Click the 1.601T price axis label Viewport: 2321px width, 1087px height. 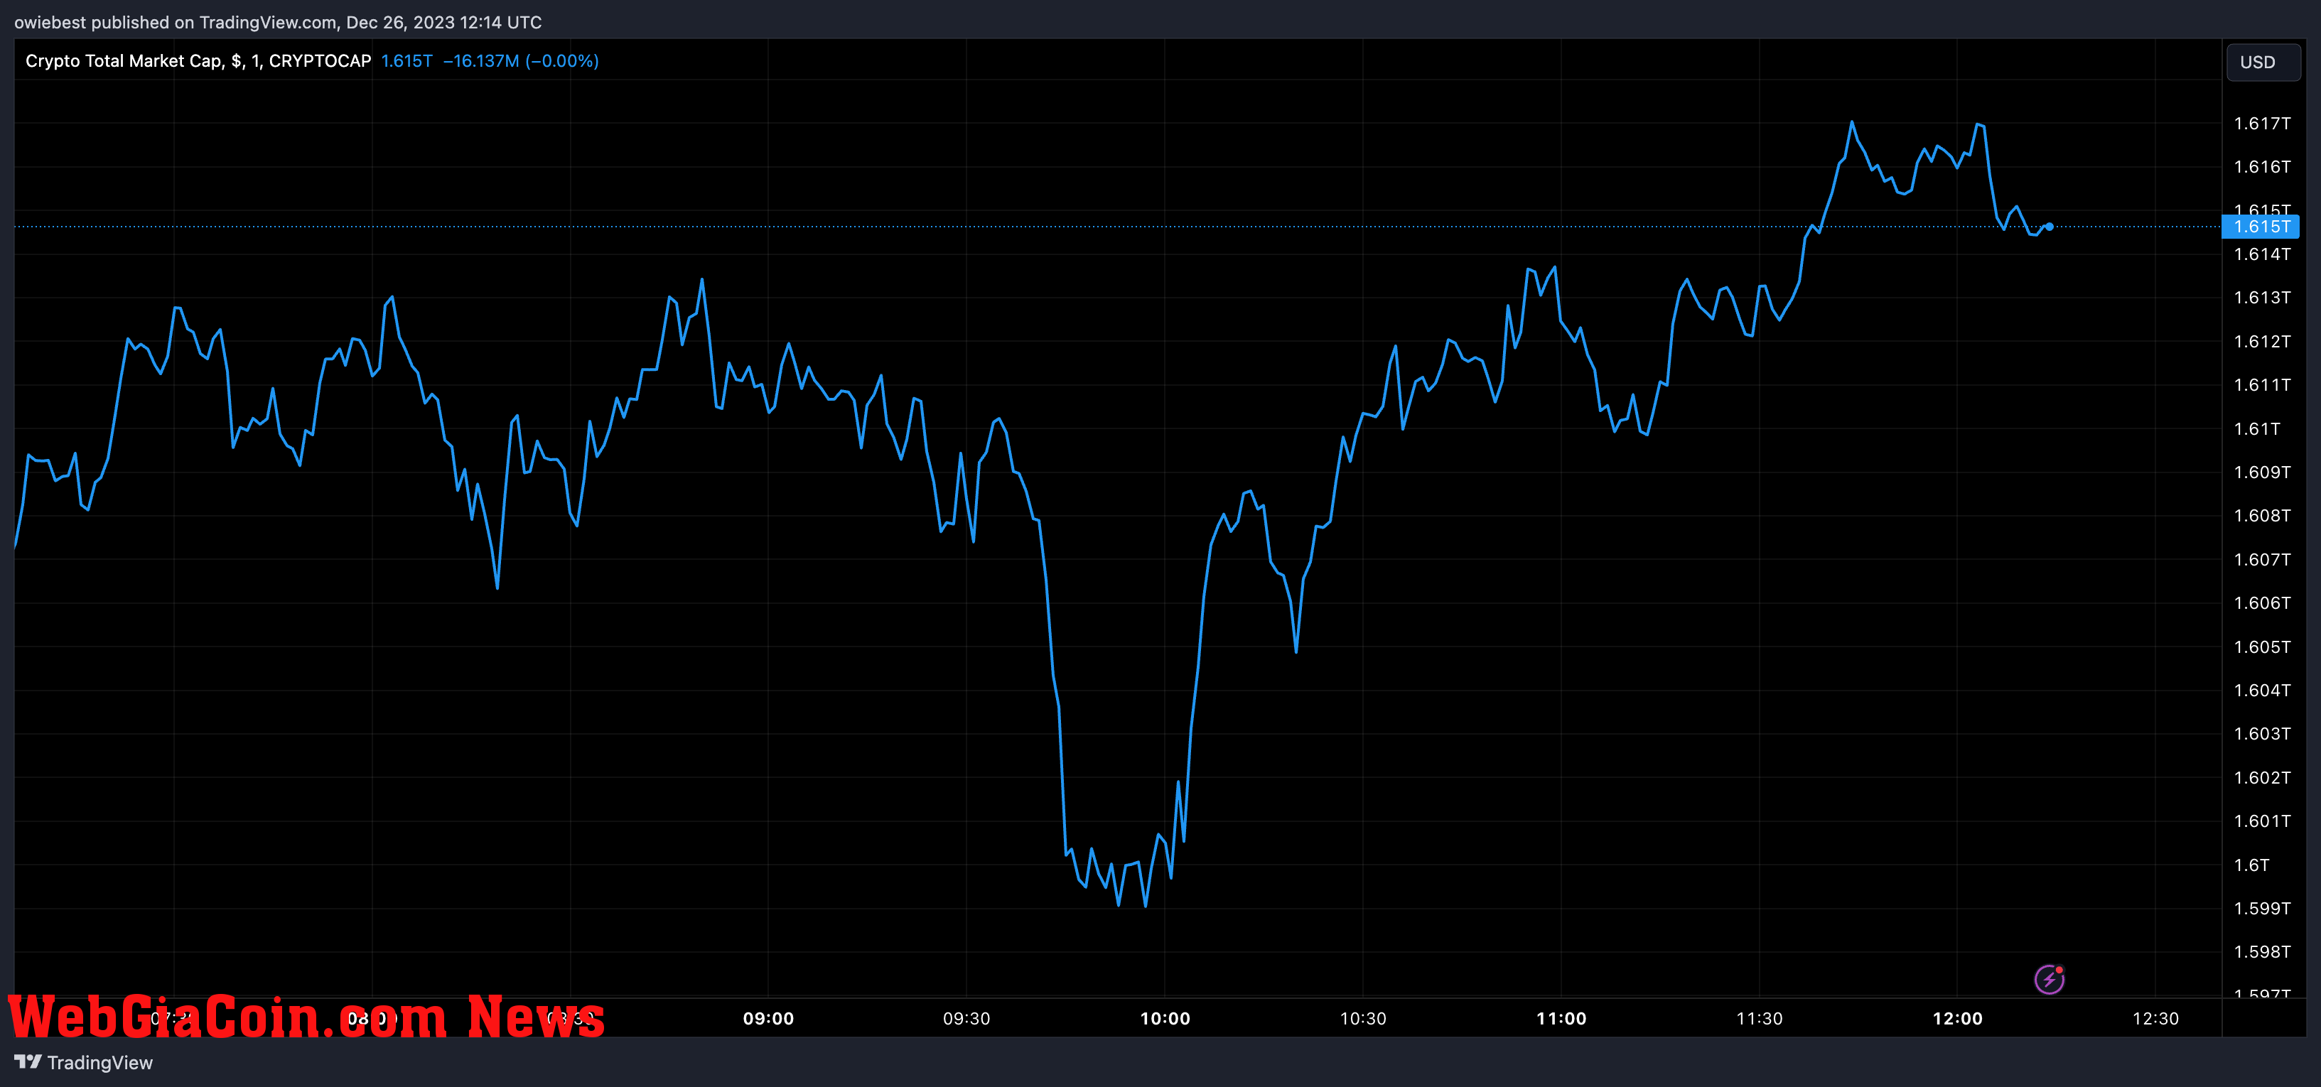(2261, 821)
